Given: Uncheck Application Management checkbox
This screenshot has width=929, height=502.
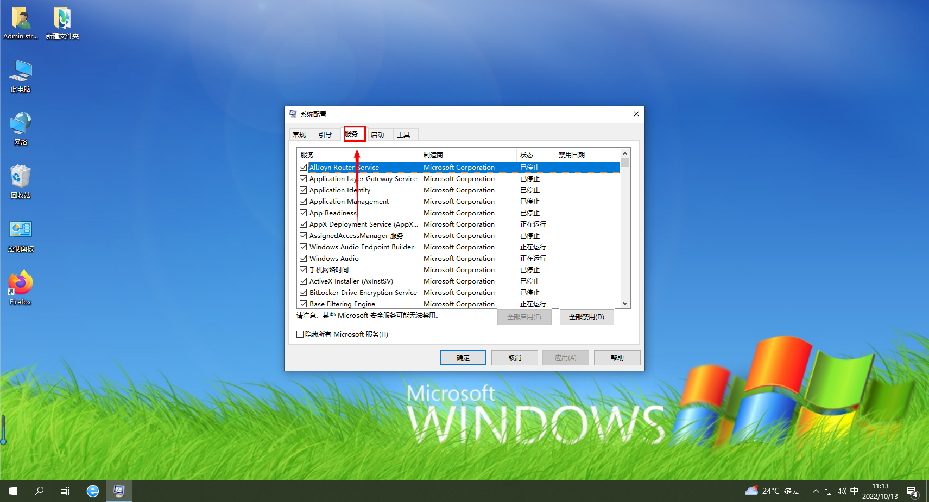Looking at the screenshot, I should click(304, 202).
